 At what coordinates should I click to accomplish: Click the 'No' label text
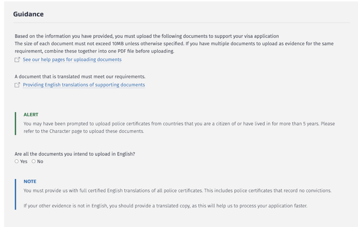(x=40, y=161)
